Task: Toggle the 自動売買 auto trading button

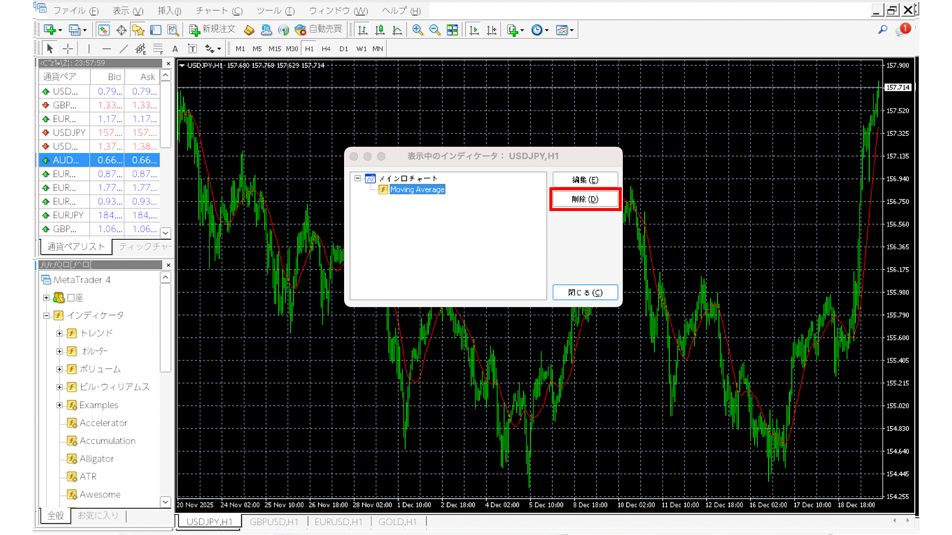Action: tap(318, 30)
